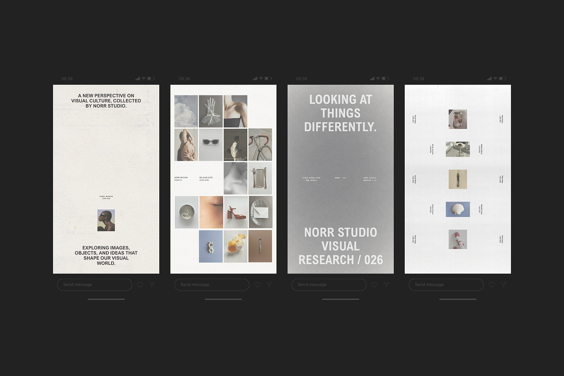Open the brown platform heel shoe photo

pyautogui.click(x=235, y=212)
